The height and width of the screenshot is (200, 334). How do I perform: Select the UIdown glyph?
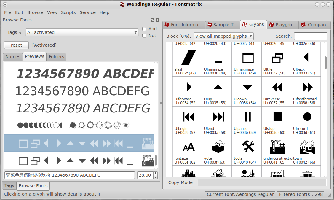coord(247,91)
